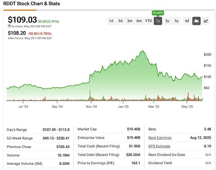
Task: Open the EPS Estimate link
Action: (159, 146)
